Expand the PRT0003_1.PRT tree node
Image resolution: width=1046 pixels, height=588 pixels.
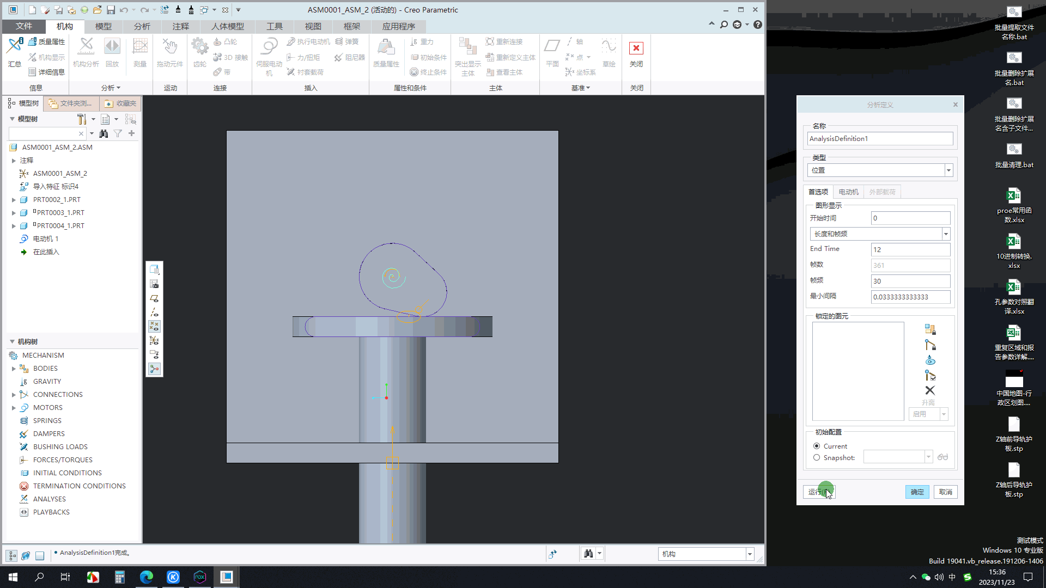click(14, 213)
